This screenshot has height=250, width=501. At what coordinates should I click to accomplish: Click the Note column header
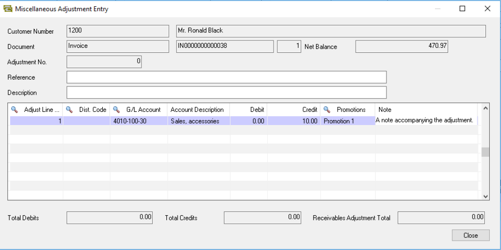tap(426, 110)
